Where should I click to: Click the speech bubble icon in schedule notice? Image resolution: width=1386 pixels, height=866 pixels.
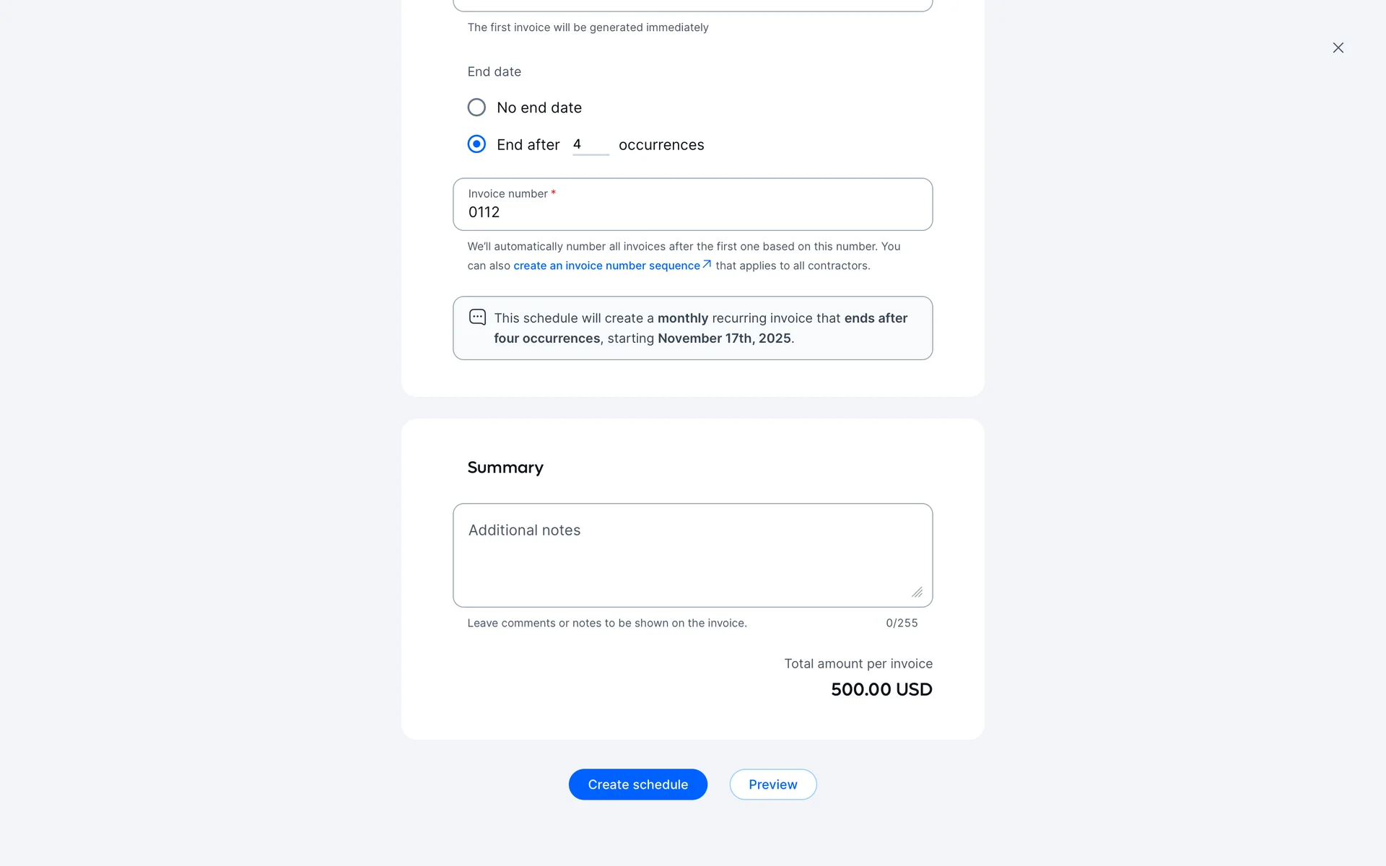point(477,318)
